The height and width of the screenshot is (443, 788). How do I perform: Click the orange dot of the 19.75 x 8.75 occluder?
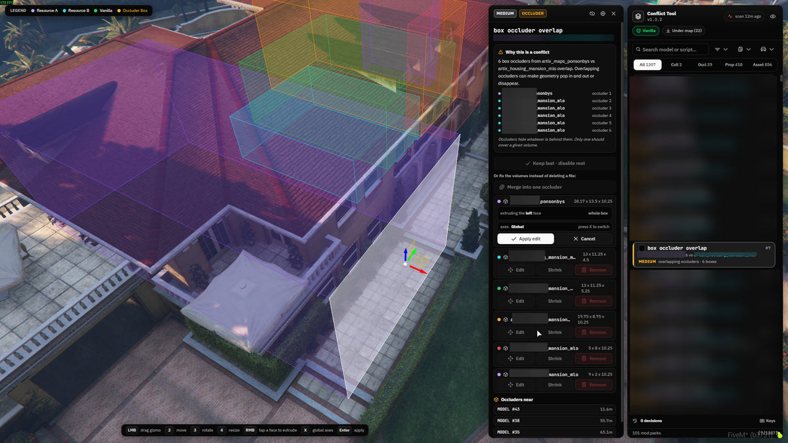(499, 320)
